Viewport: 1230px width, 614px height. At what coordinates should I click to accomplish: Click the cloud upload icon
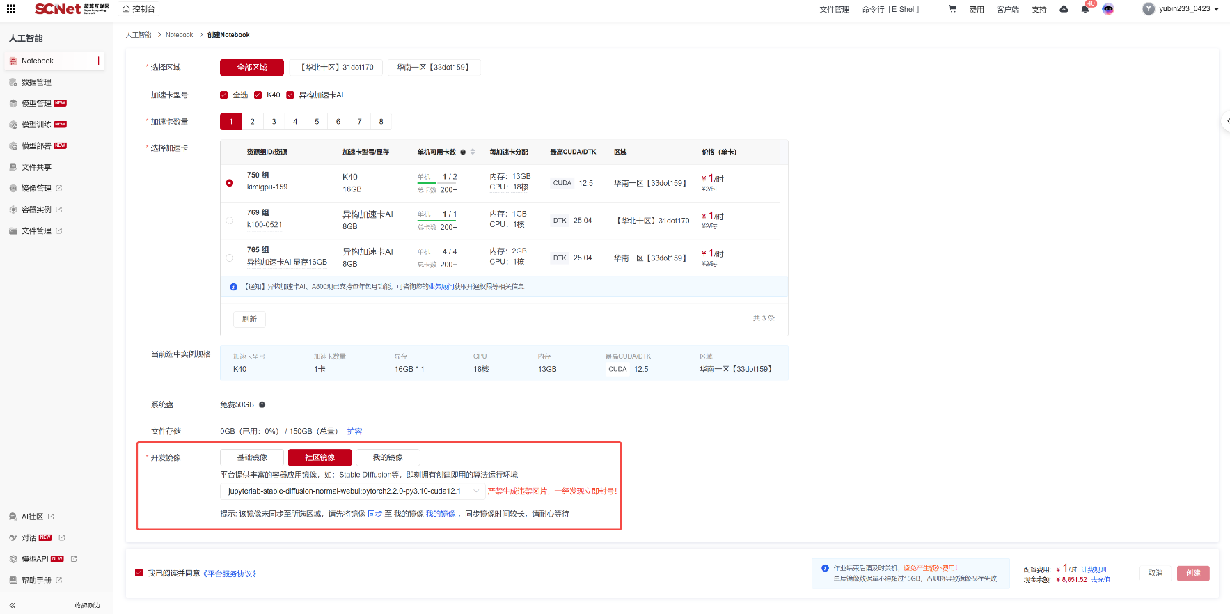tap(1064, 9)
